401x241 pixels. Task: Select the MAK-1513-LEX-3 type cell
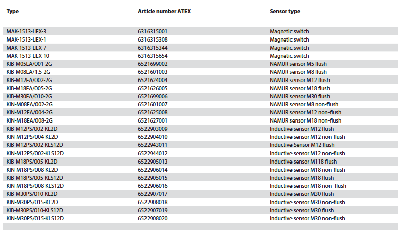point(26,31)
